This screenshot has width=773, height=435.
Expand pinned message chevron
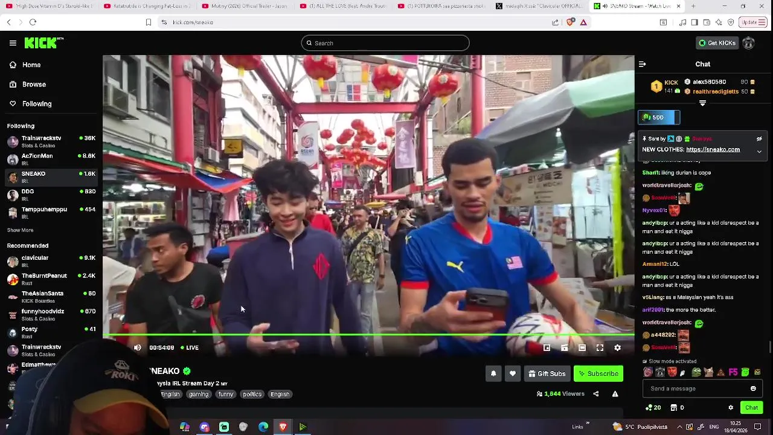(759, 151)
